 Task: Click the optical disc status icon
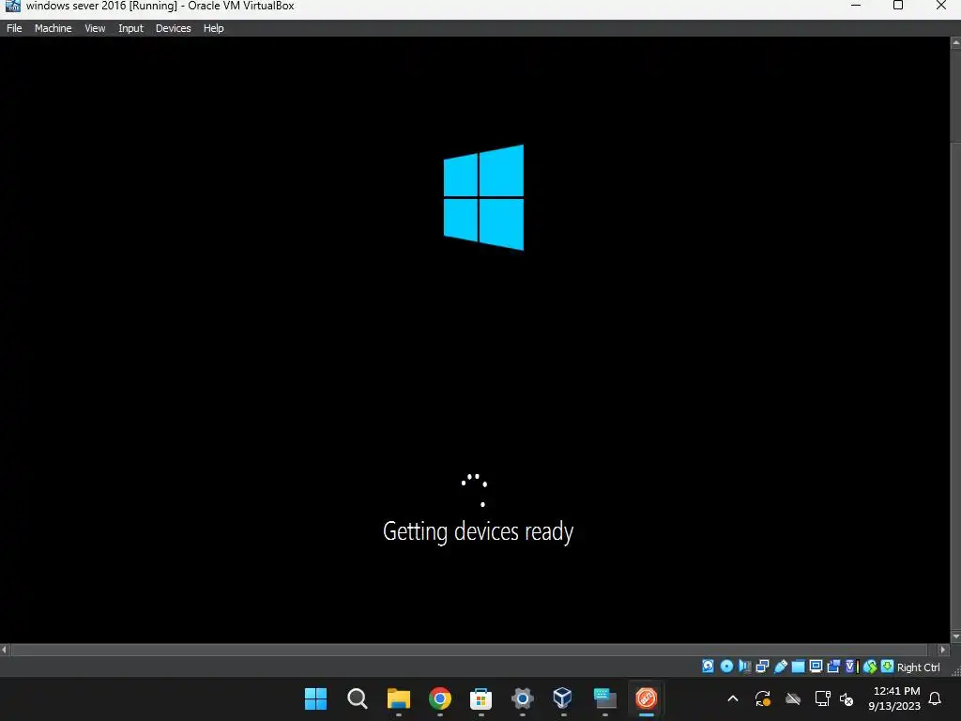[x=727, y=667]
